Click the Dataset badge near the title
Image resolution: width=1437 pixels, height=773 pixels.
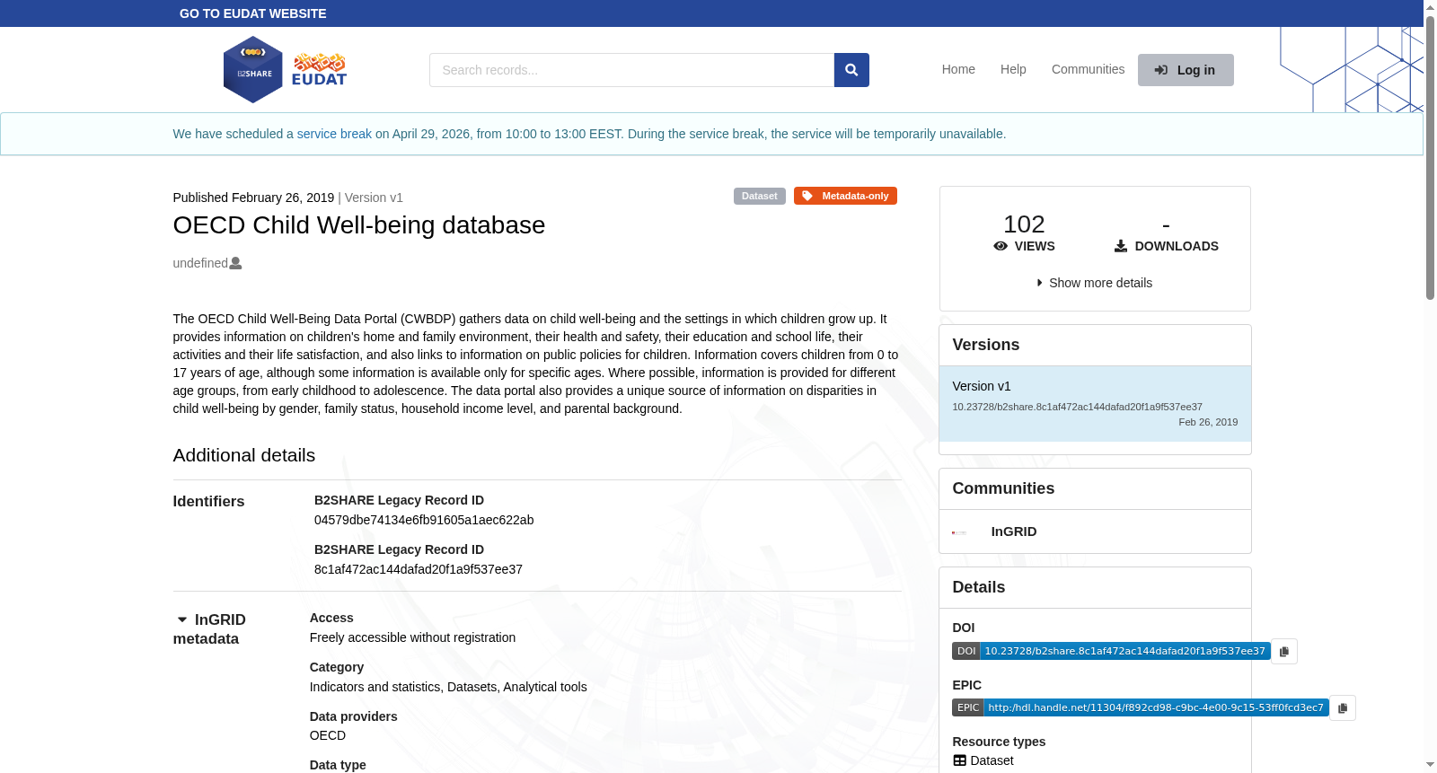coord(760,196)
